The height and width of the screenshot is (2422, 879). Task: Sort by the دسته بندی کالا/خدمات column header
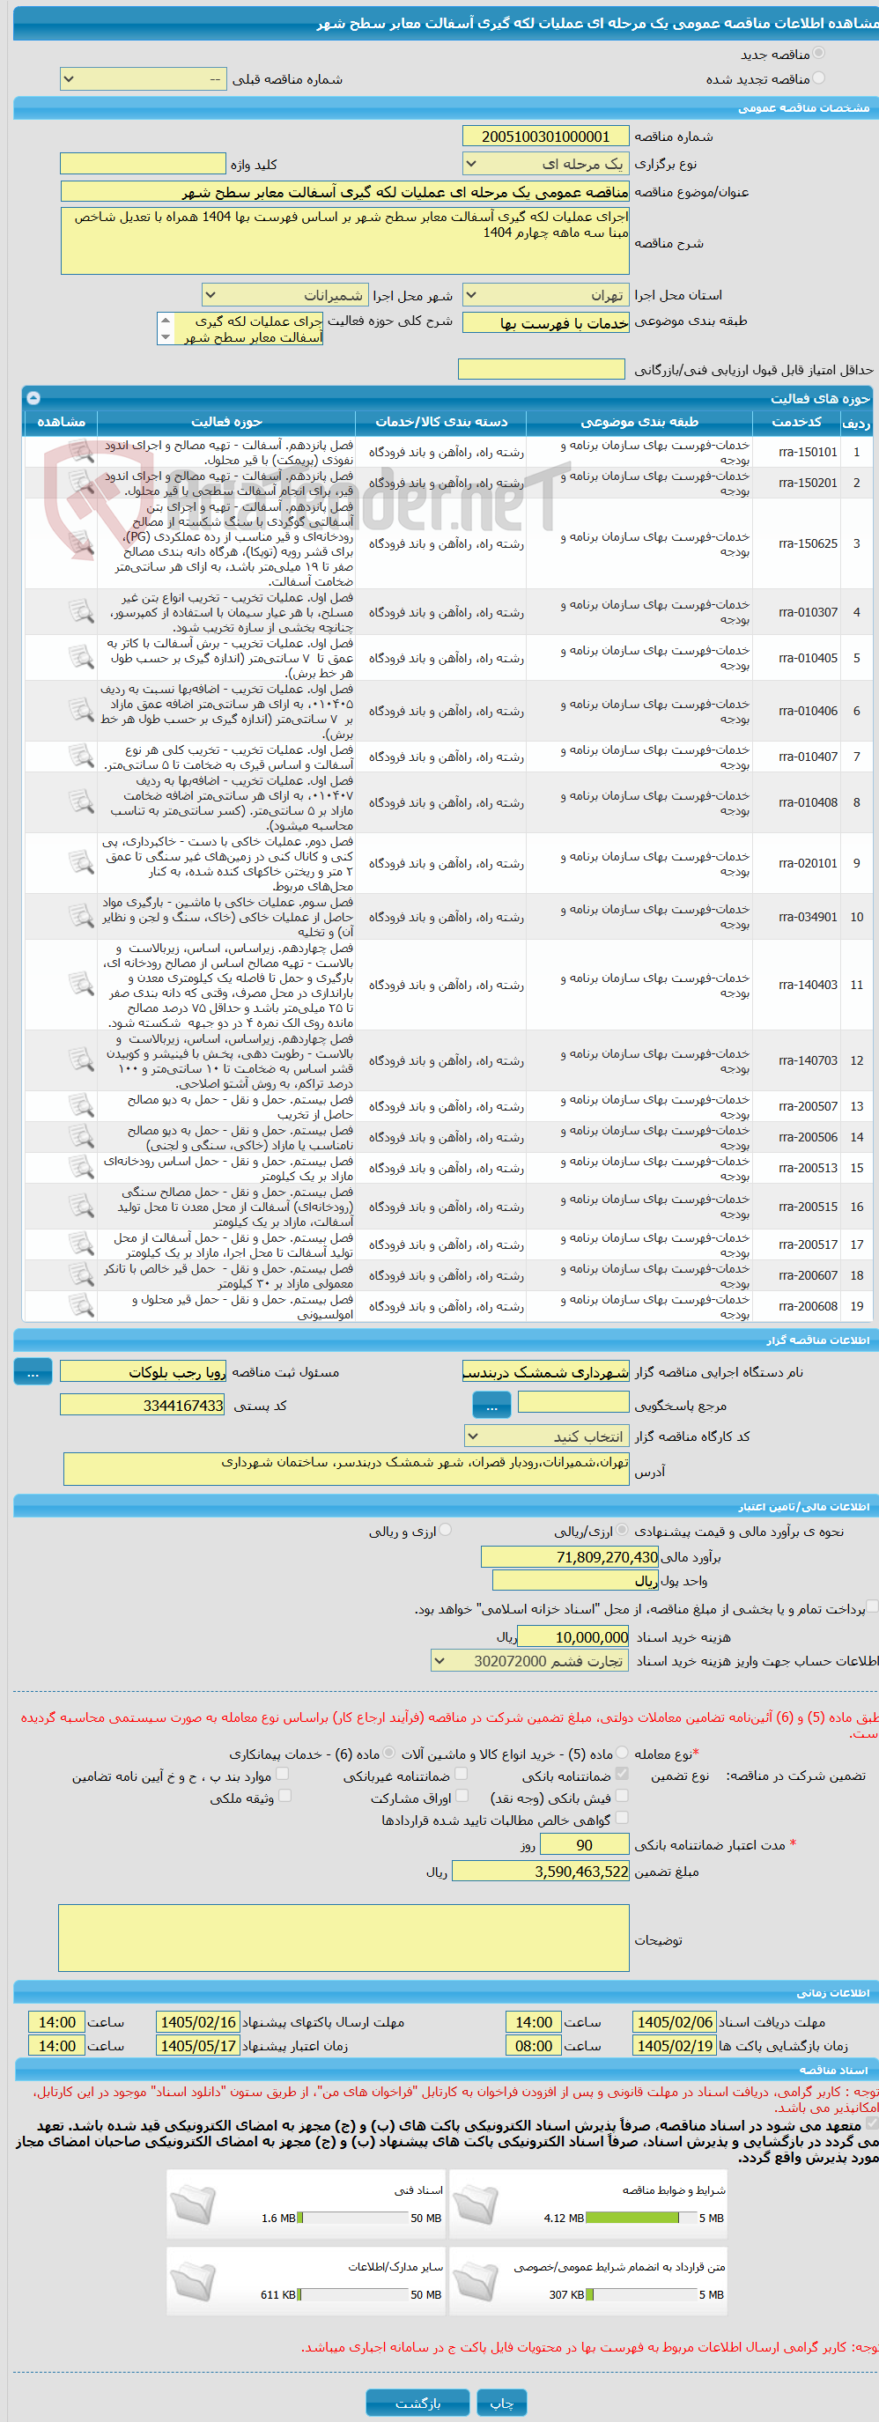(x=441, y=422)
